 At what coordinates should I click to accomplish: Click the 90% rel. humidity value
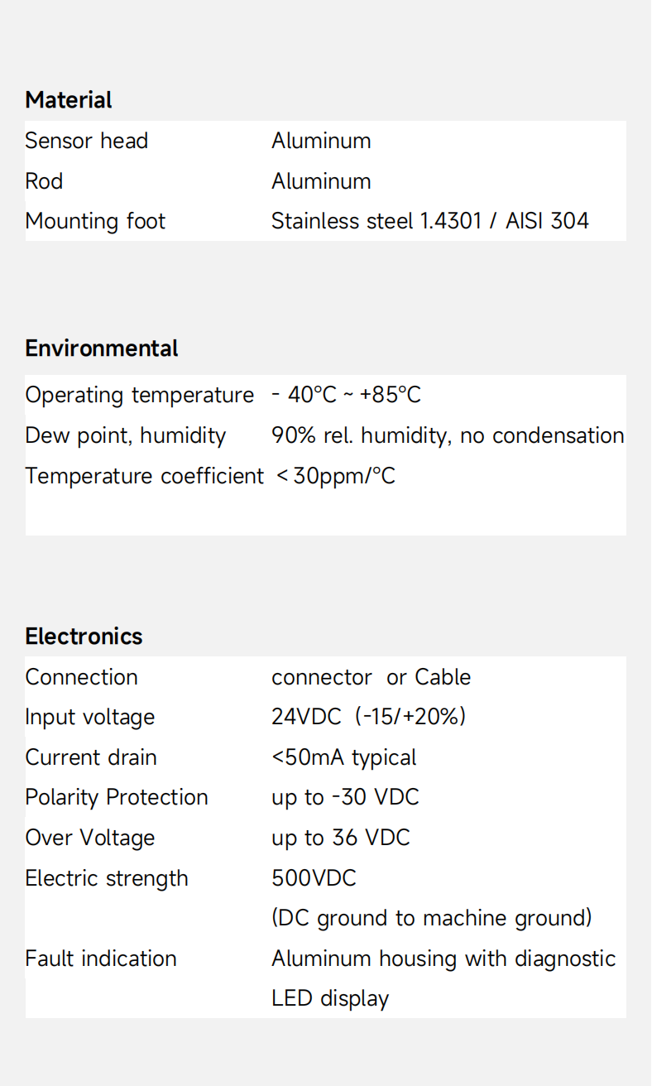447,435
